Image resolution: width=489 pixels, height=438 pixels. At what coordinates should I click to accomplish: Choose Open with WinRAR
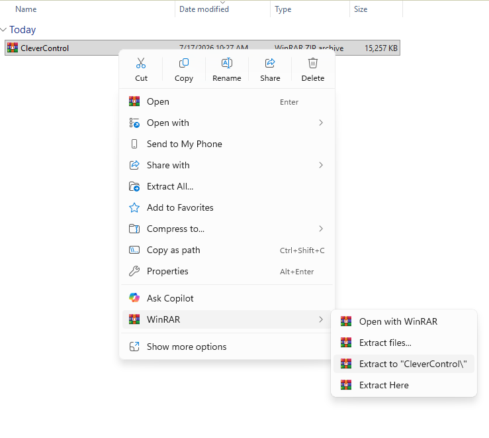(x=404, y=321)
